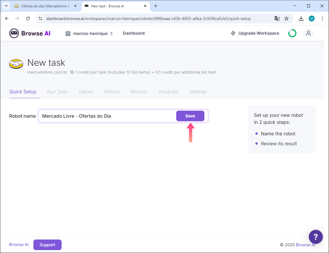329x253 pixels.
Task: Click the New task heading
Action: pos(46,63)
